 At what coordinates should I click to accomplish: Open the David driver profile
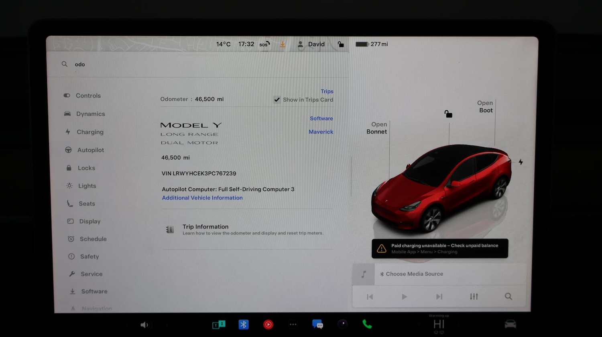[311, 44]
